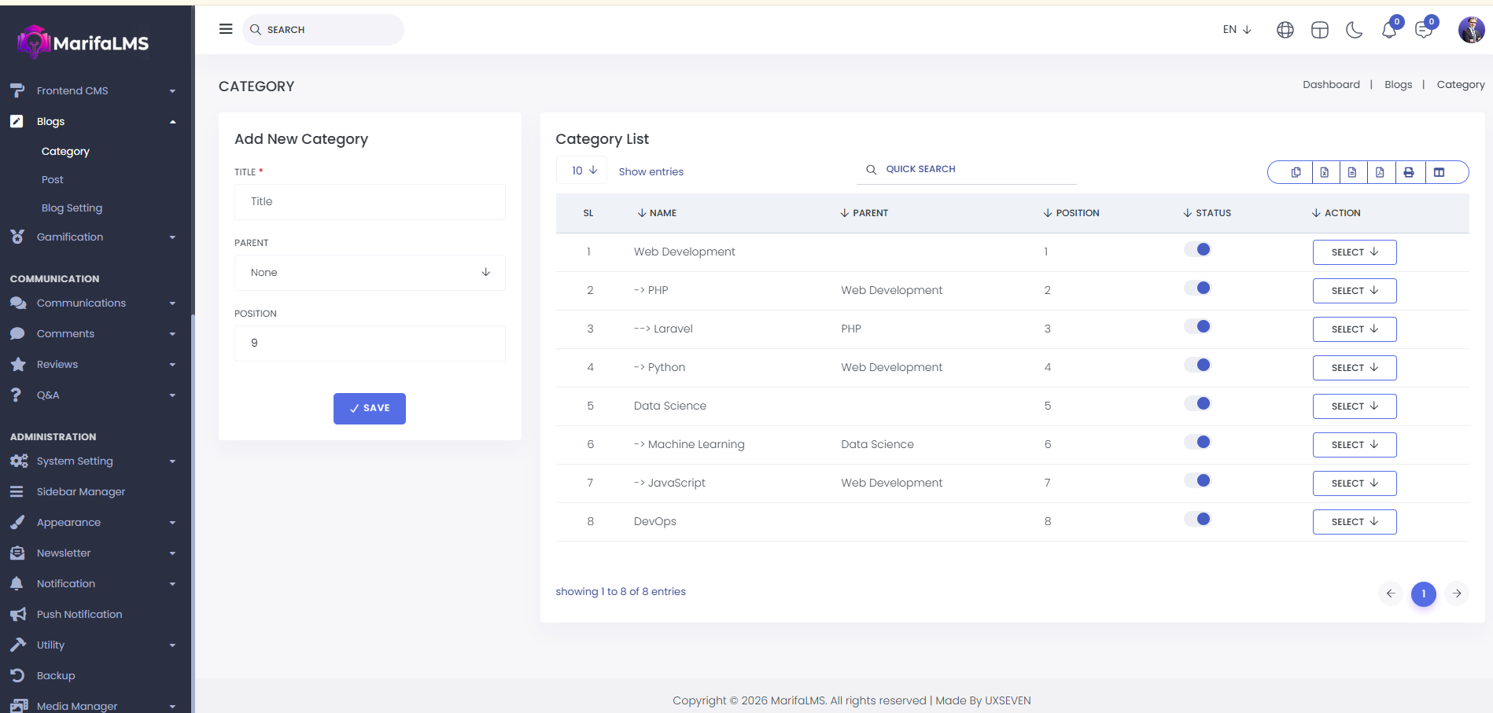Toggle the status switch for Laravel
The width and height of the screenshot is (1493, 713).
[1197, 327]
